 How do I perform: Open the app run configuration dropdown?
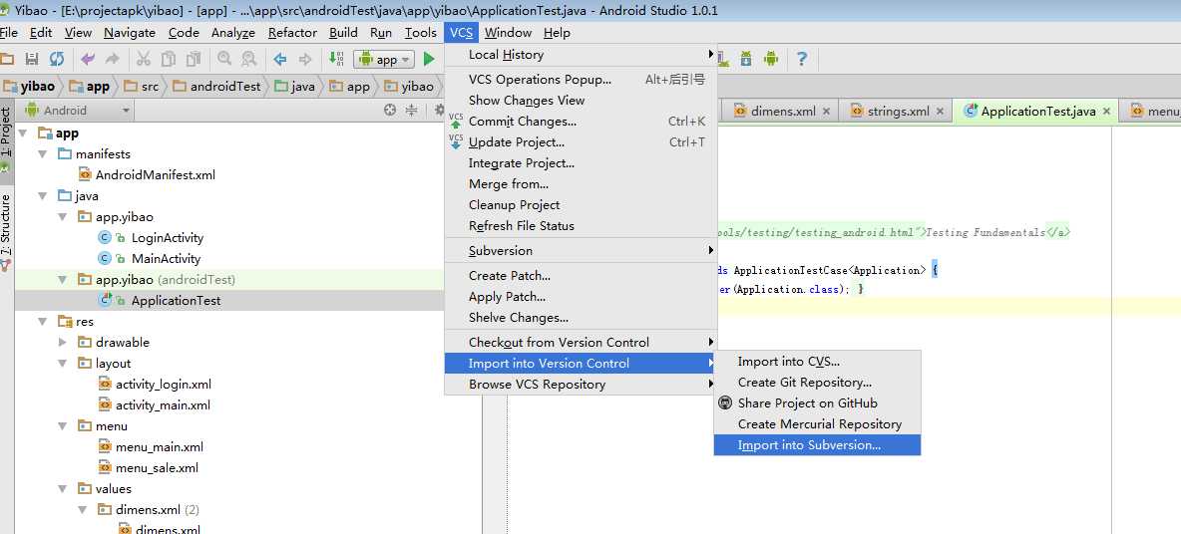pyautogui.click(x=385, y=60)
